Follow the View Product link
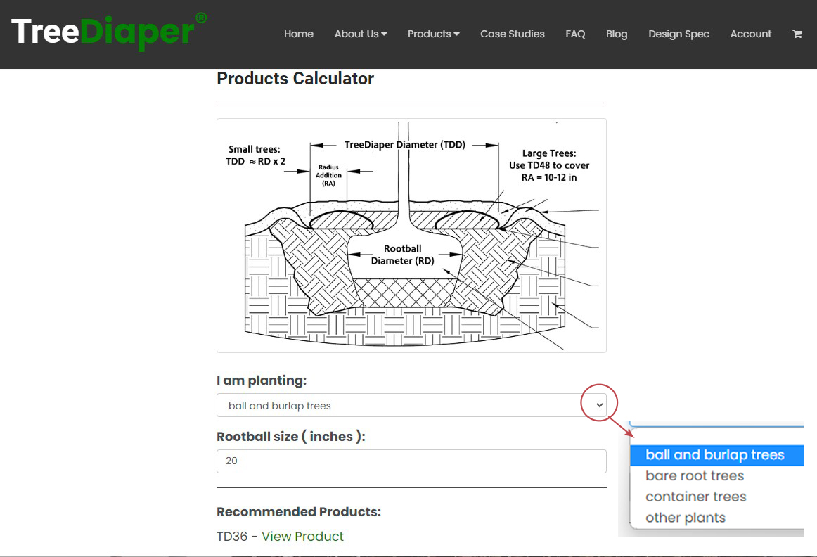Viewport: 817px width, 557px height. point(302,536)
